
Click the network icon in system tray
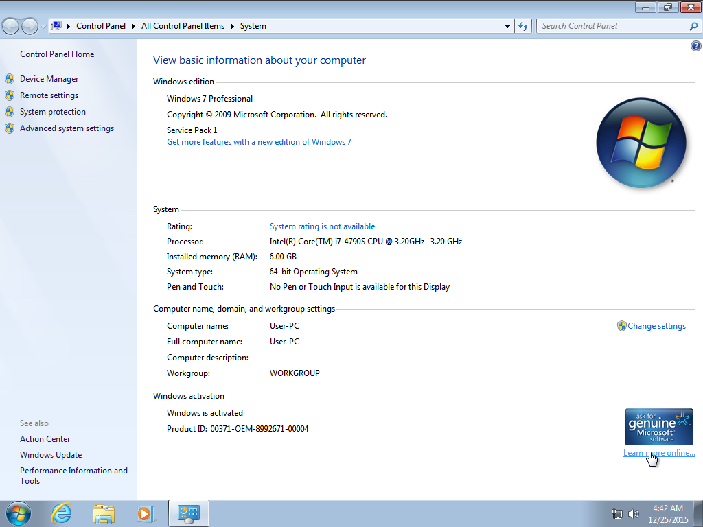tap(616, 513)
